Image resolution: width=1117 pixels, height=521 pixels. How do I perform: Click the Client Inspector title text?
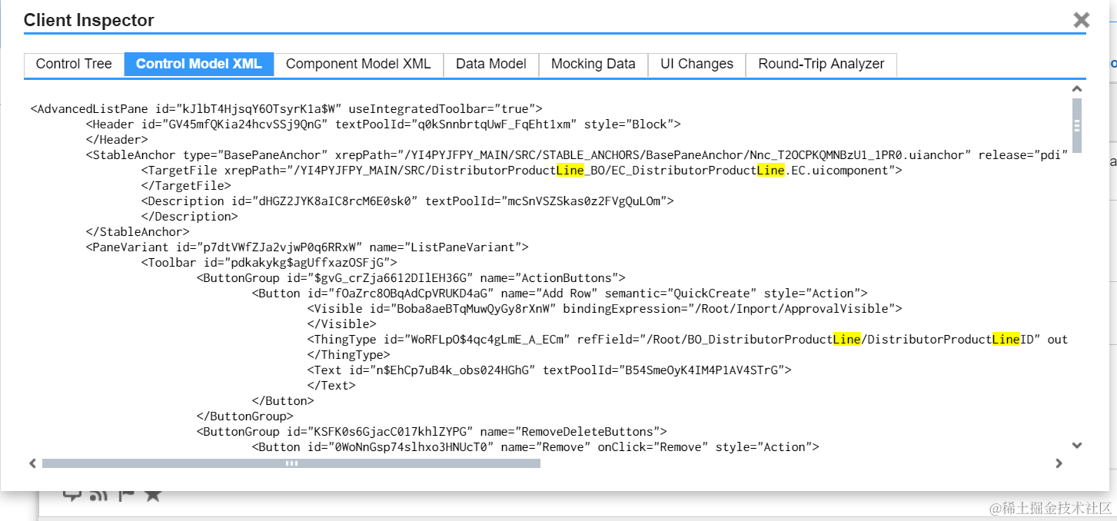pos(89,21)
